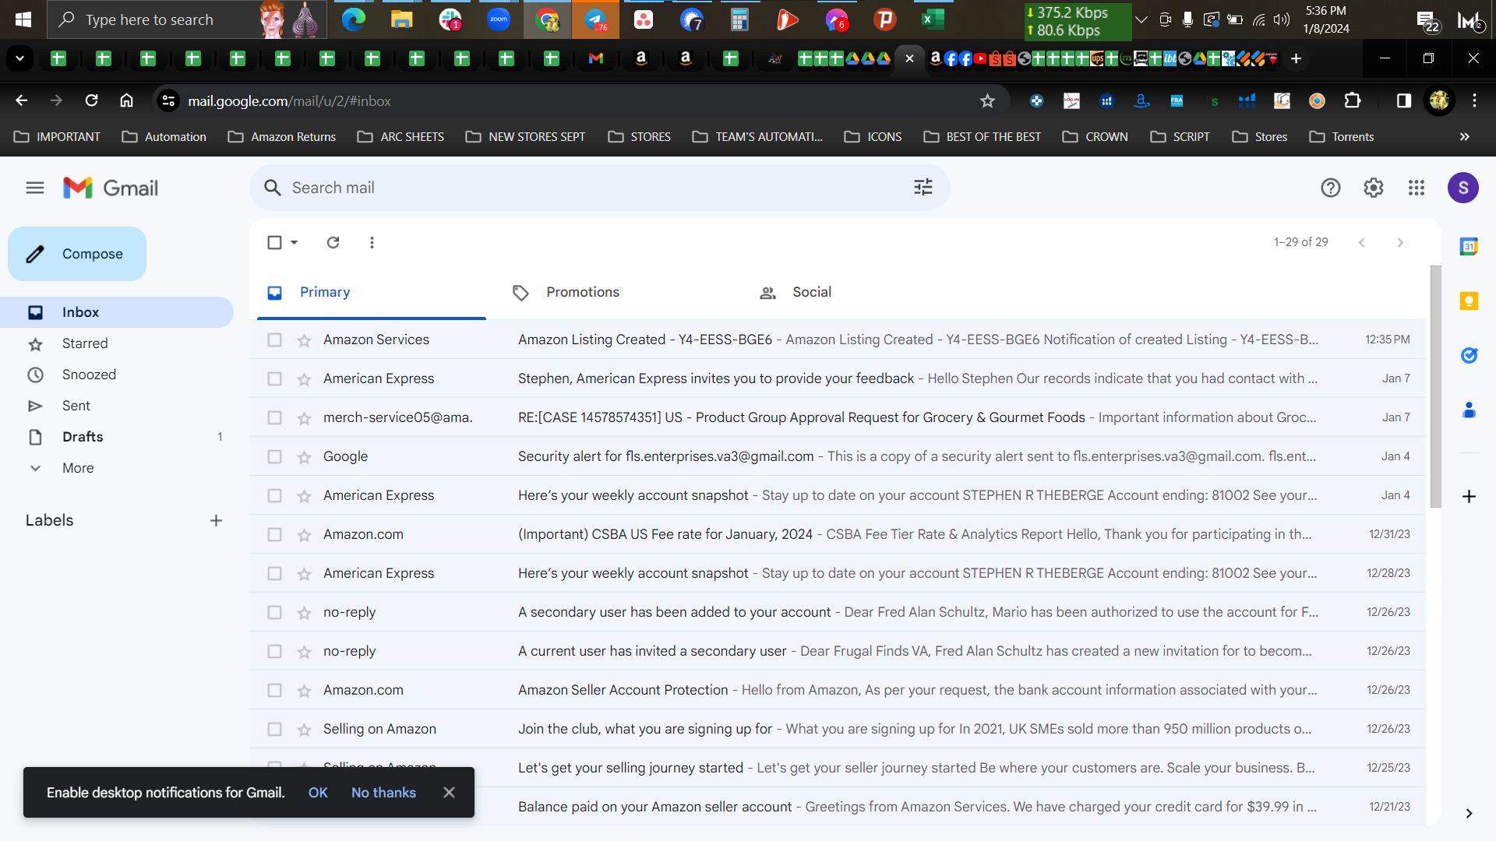
Task: Show hidden bookmarks chevron
Action: 1465,136
